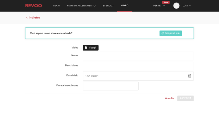The height and width of the screenshot is (119, 219).
Task: Go to the Team tab
Action: [56, 6]
